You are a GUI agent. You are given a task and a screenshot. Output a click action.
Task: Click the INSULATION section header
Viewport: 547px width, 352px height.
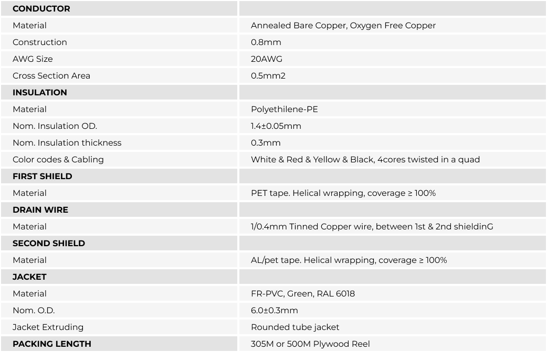coord(40,92)
